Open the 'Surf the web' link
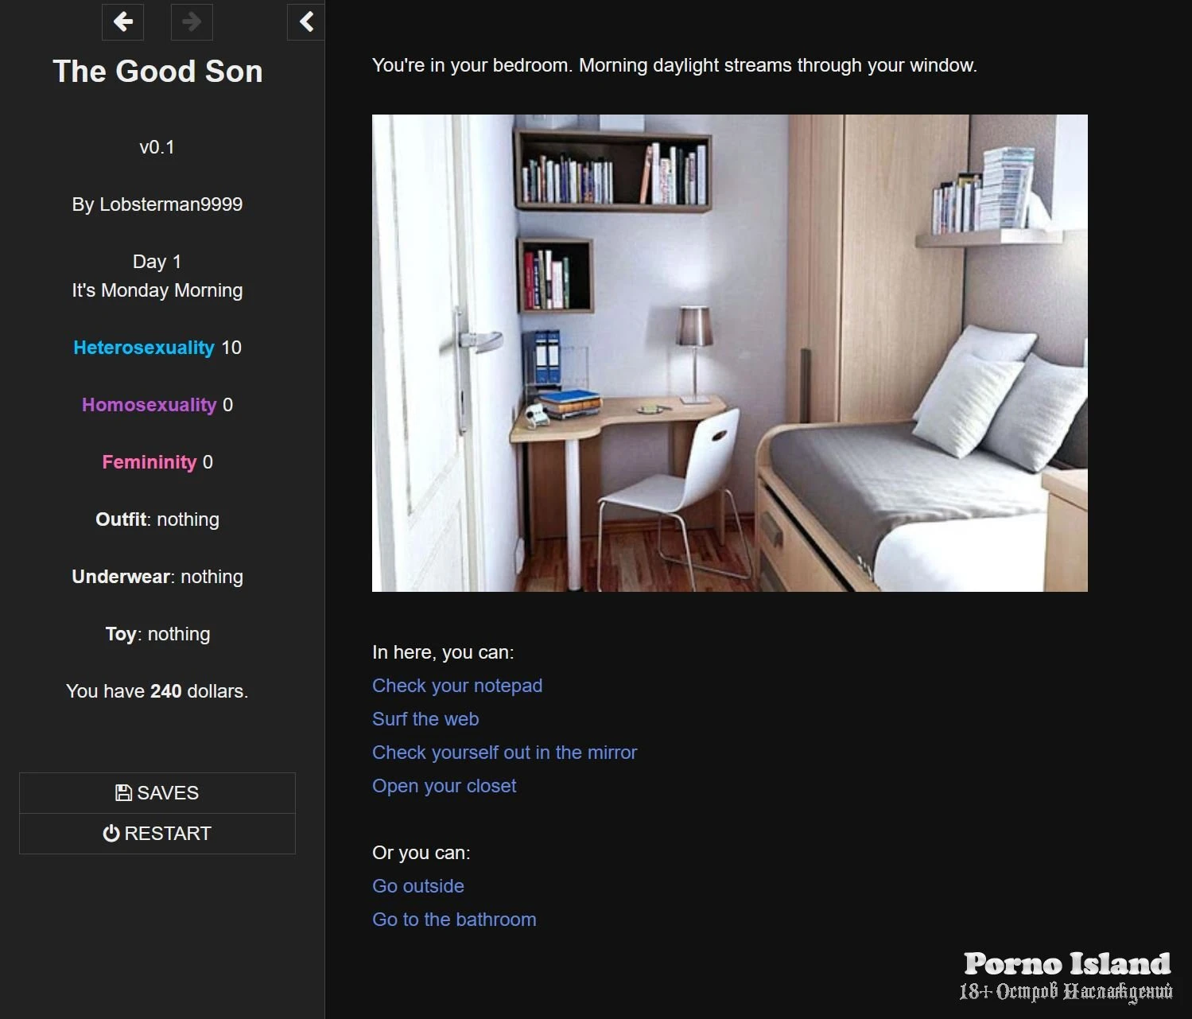1192x1019 pixels. coord(425,719)
